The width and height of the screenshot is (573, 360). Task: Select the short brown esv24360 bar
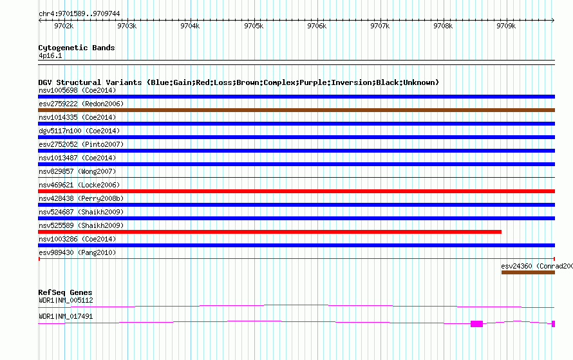(x=528, y=272)
